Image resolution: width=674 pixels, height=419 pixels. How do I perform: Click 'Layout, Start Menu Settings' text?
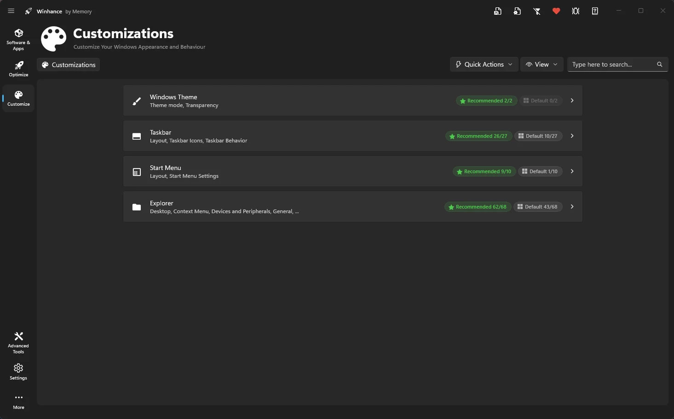point(184,176)
